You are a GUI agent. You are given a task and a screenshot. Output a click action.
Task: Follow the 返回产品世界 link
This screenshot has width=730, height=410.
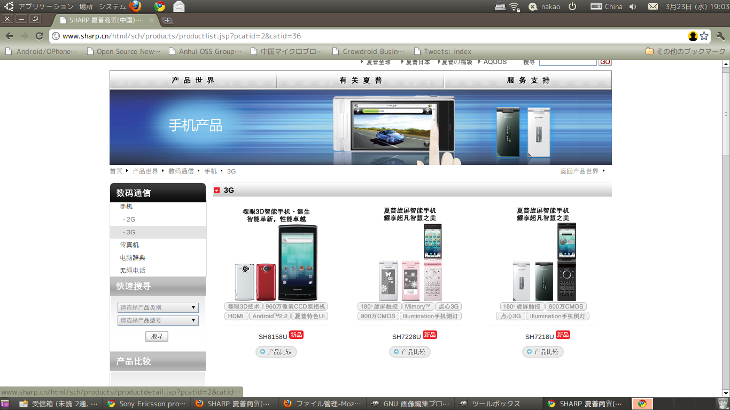[579, 171]
